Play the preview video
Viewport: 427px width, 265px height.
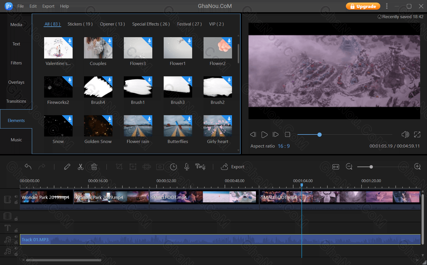coord(264,134)
